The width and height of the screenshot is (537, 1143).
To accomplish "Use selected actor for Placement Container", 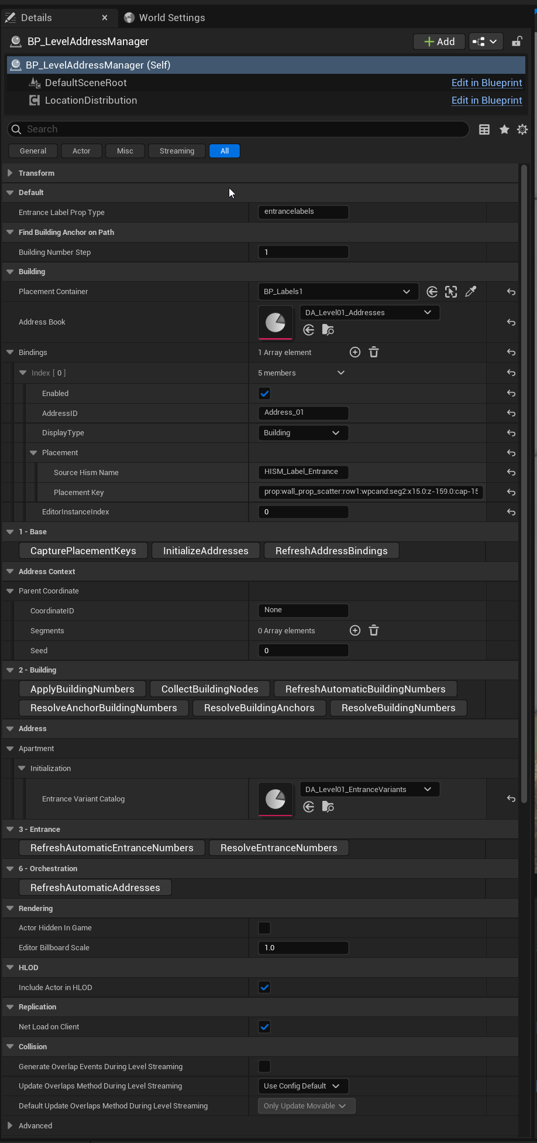I will 432,292.
